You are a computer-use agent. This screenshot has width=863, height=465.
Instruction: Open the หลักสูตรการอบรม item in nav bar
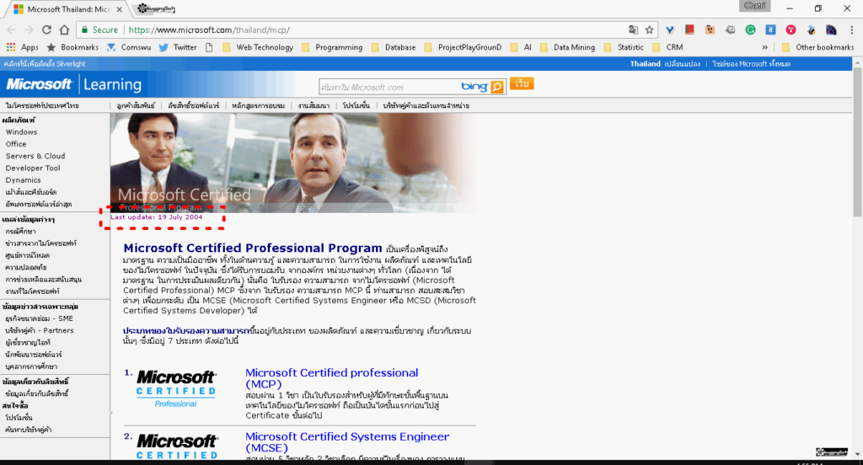[258, 105]
